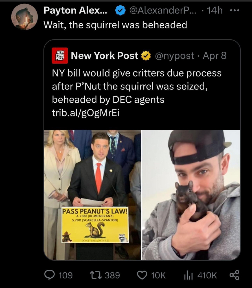Select the Payton Alex display name

coord(75,10)
